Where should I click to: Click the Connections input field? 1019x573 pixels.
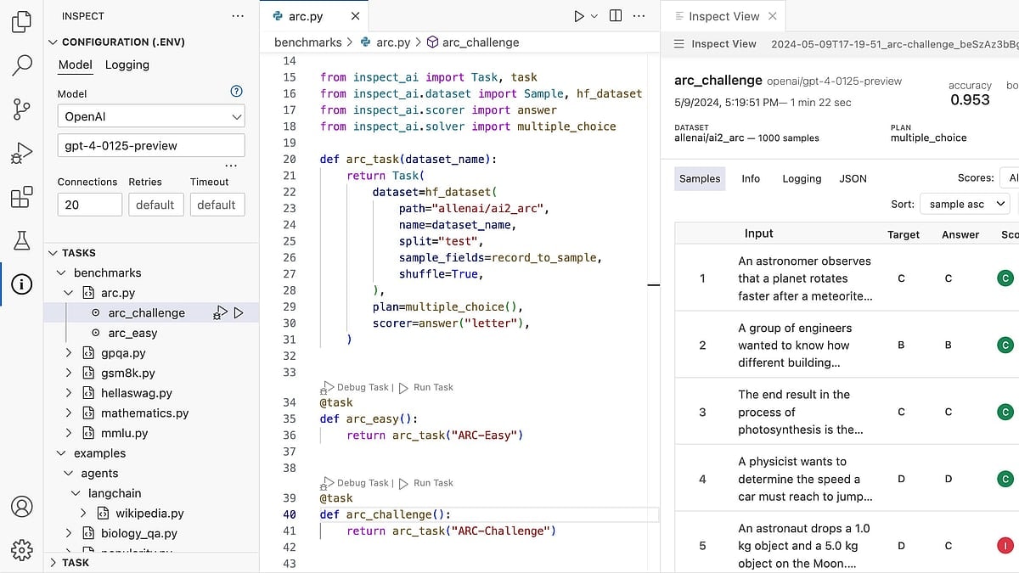tap(89, 205)
